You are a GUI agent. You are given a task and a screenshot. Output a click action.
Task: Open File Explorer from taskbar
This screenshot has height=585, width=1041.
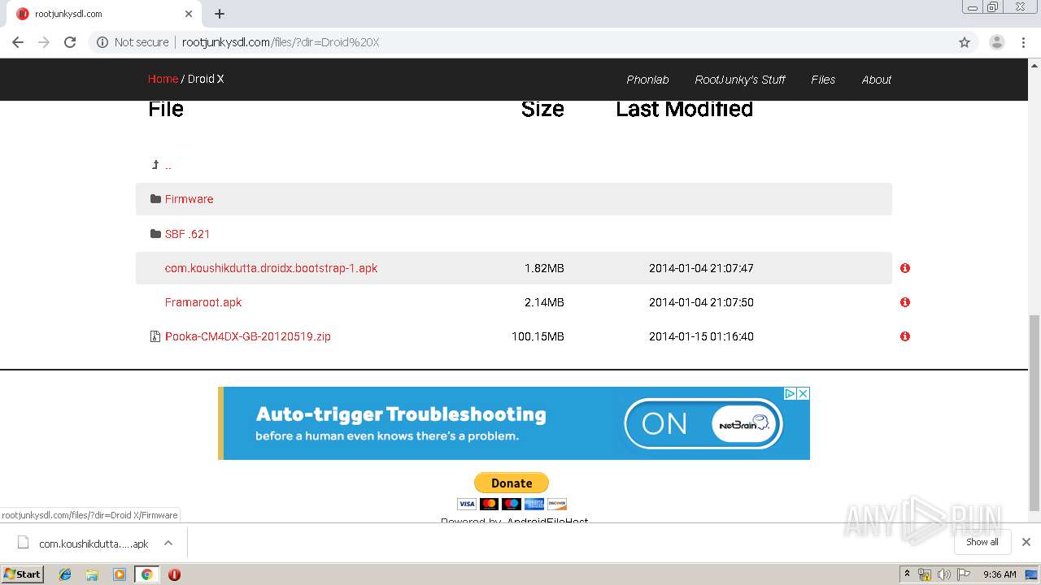(92, 574)
